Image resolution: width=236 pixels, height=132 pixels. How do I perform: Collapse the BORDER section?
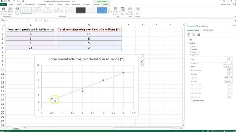(191, 43)
